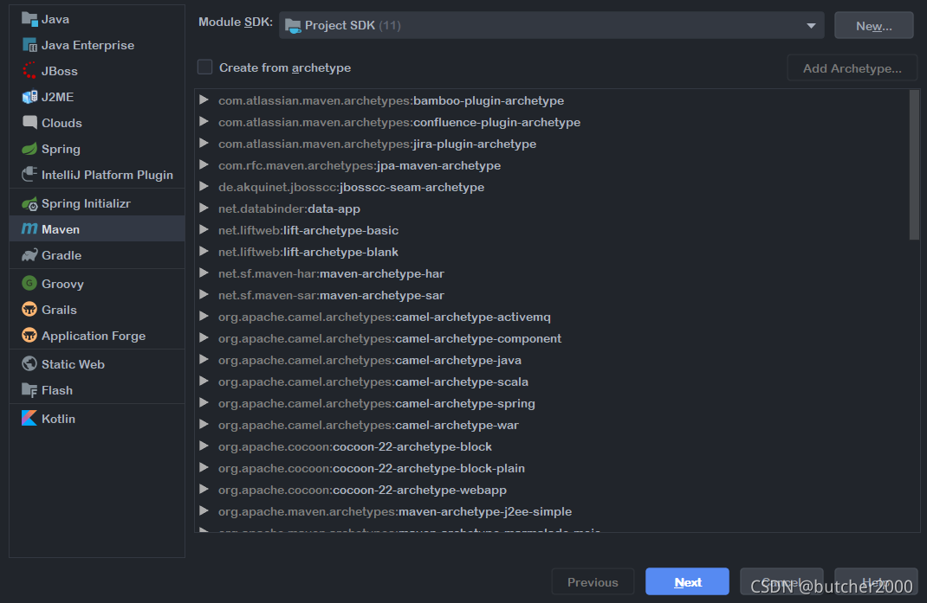Select the Spring Initializr icon
The height and width of the screenshot is (603, 927).
tap(29, 204)
